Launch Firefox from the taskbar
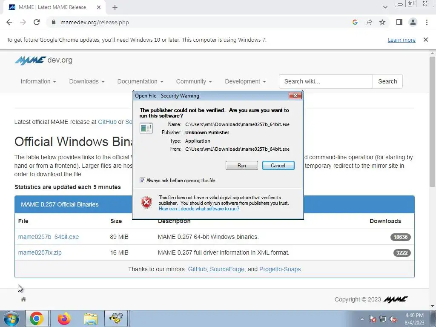Viewport: 436px width, 327px height. click(x=64, y=318)
